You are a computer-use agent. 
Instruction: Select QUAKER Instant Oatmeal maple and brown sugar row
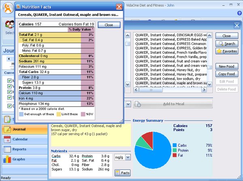click(171, 83)
